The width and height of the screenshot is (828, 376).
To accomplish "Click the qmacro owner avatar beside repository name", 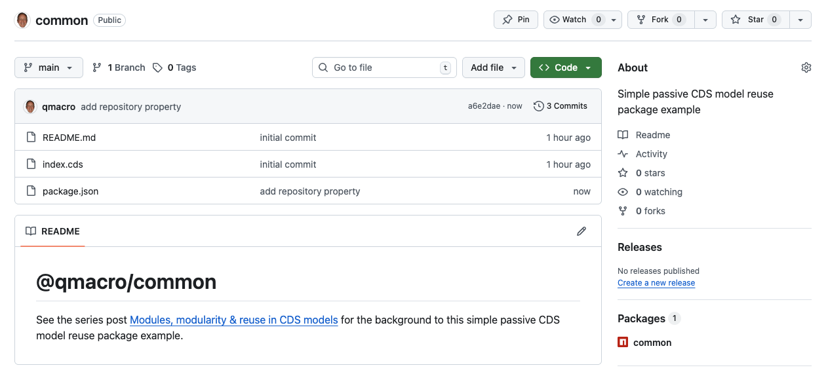I will tap(22, 20).
